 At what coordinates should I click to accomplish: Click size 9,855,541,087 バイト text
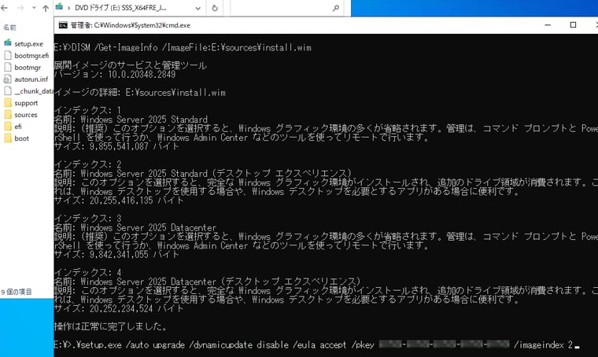point(116,146)
